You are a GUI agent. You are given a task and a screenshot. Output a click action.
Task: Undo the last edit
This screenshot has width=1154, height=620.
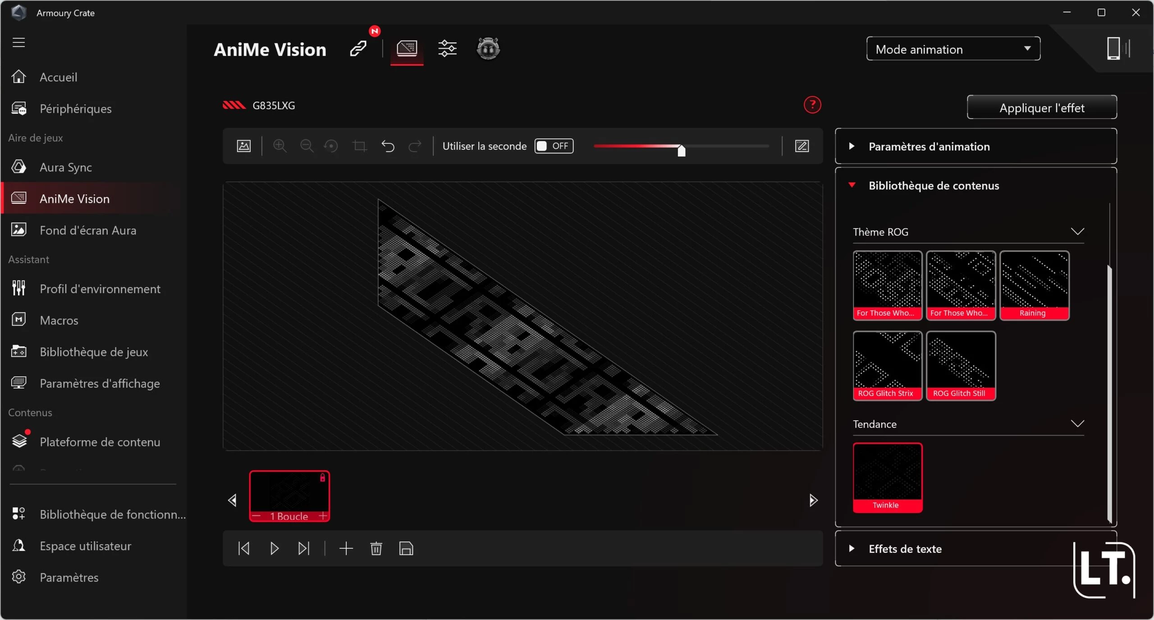click(388, 146)
